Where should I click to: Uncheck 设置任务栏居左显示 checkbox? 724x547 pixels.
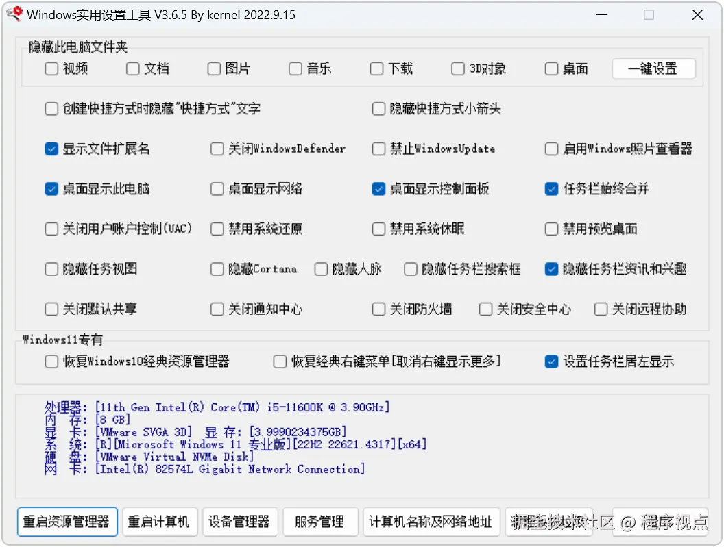(x=551, y=361)
